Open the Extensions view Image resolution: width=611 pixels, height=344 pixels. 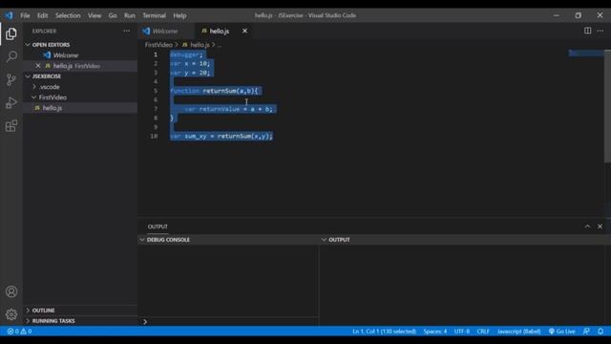click(11, 125)
